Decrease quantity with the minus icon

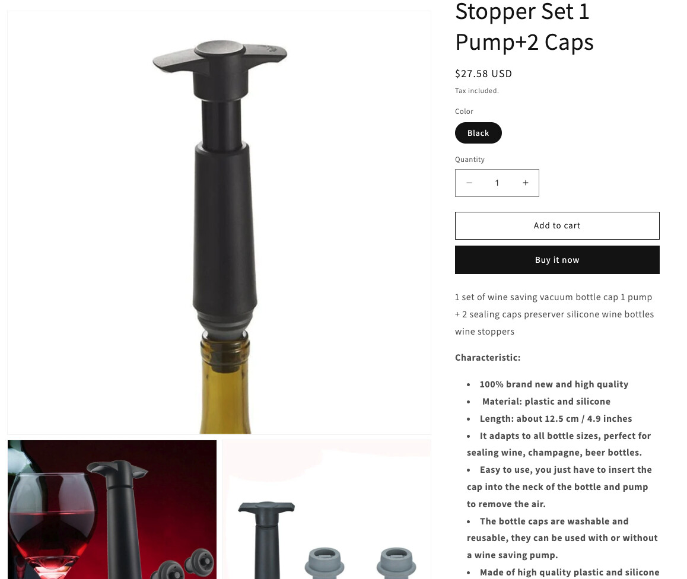pyautogui.click(x=469, y=183)
